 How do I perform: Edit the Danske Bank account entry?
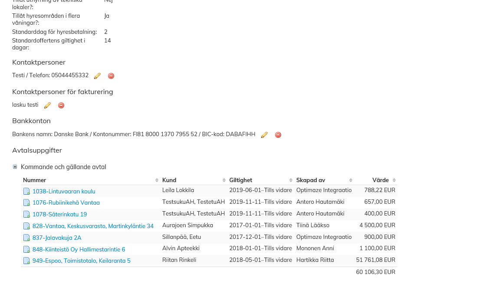[264, 135]
